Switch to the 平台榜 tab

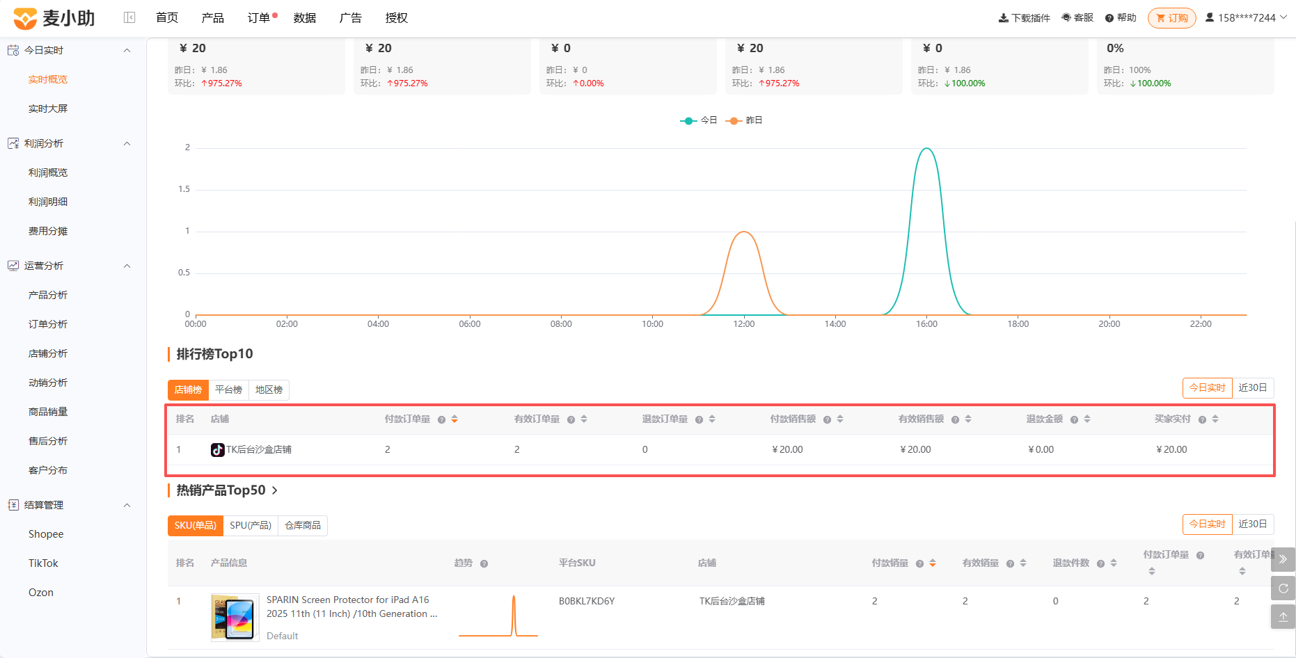[228, 390]
